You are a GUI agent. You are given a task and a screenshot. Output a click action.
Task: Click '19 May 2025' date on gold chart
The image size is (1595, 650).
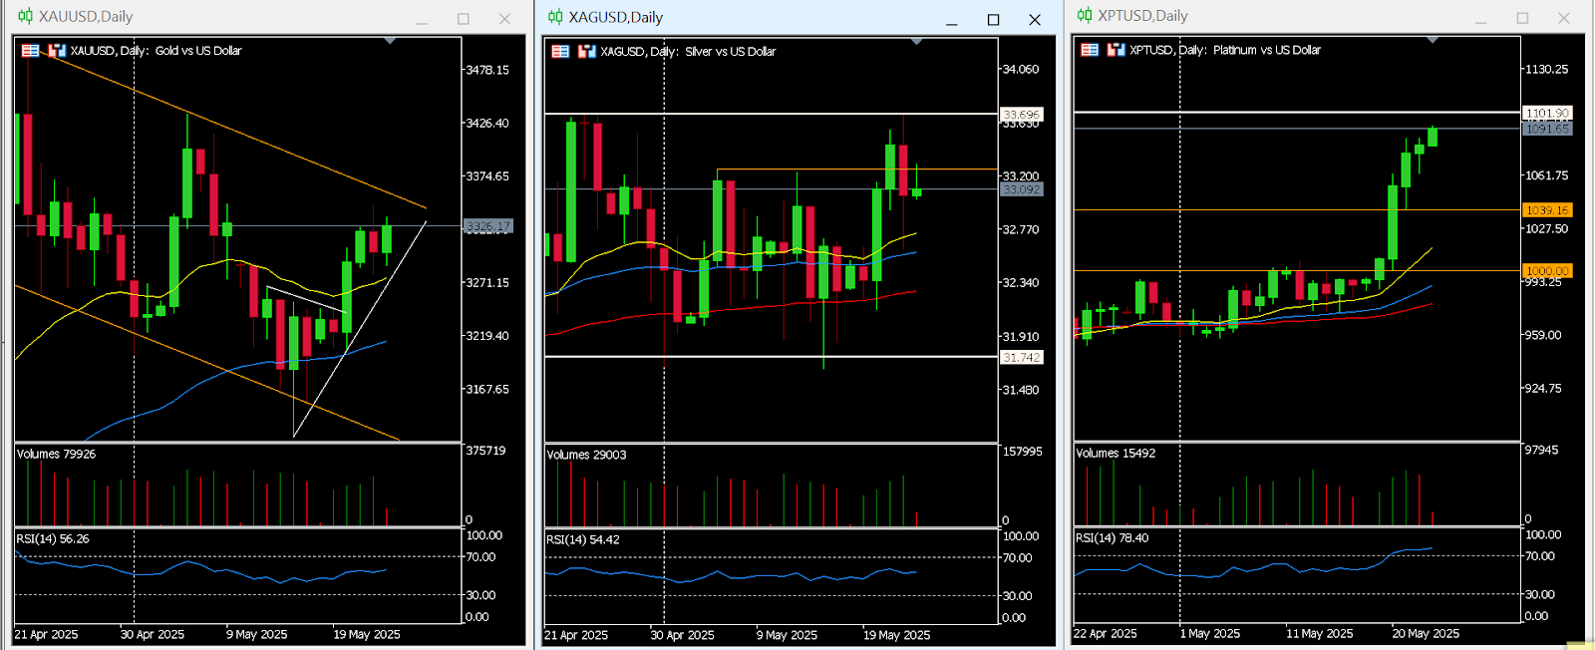pos(367,635)
